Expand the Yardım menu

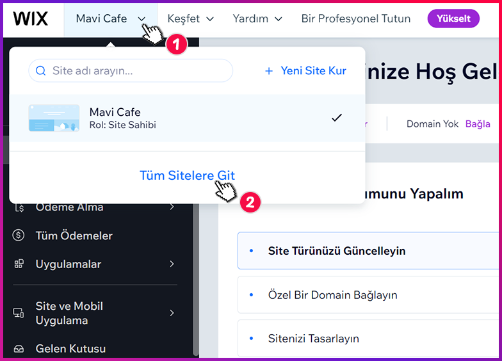point(257,19)
